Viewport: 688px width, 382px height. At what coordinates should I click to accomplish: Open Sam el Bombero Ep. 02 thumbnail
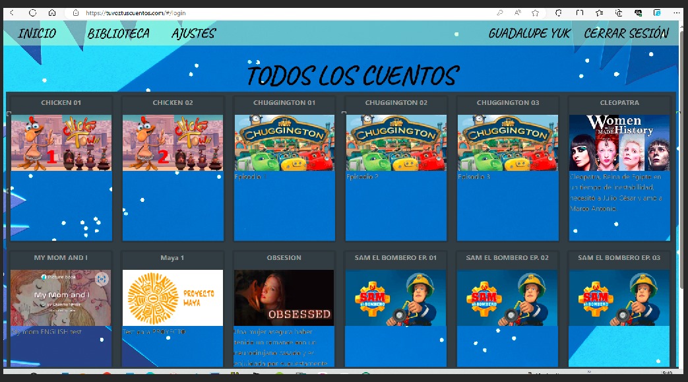[x=508, y=298]
